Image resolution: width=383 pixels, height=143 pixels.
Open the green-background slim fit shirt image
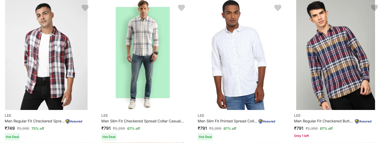click(143, 56)
